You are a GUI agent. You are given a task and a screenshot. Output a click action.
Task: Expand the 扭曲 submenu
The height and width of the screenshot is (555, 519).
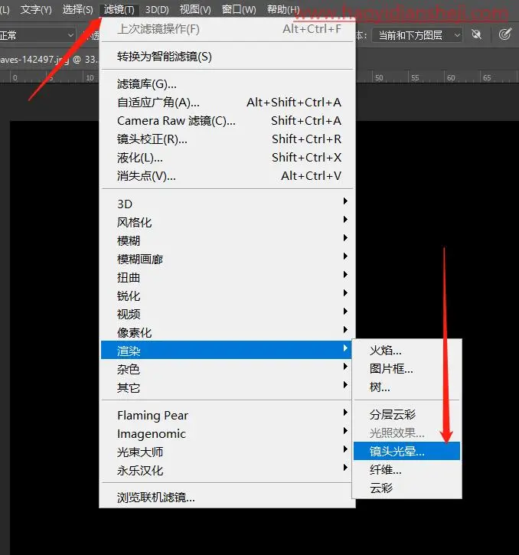tap(227, 277)
